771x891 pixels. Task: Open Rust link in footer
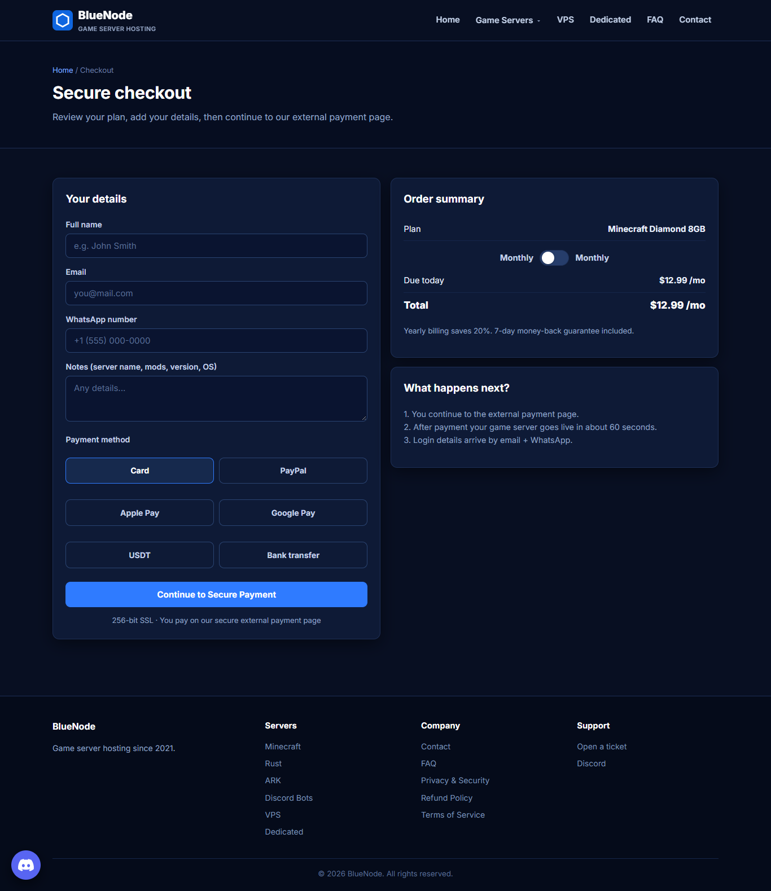(273, 763)
